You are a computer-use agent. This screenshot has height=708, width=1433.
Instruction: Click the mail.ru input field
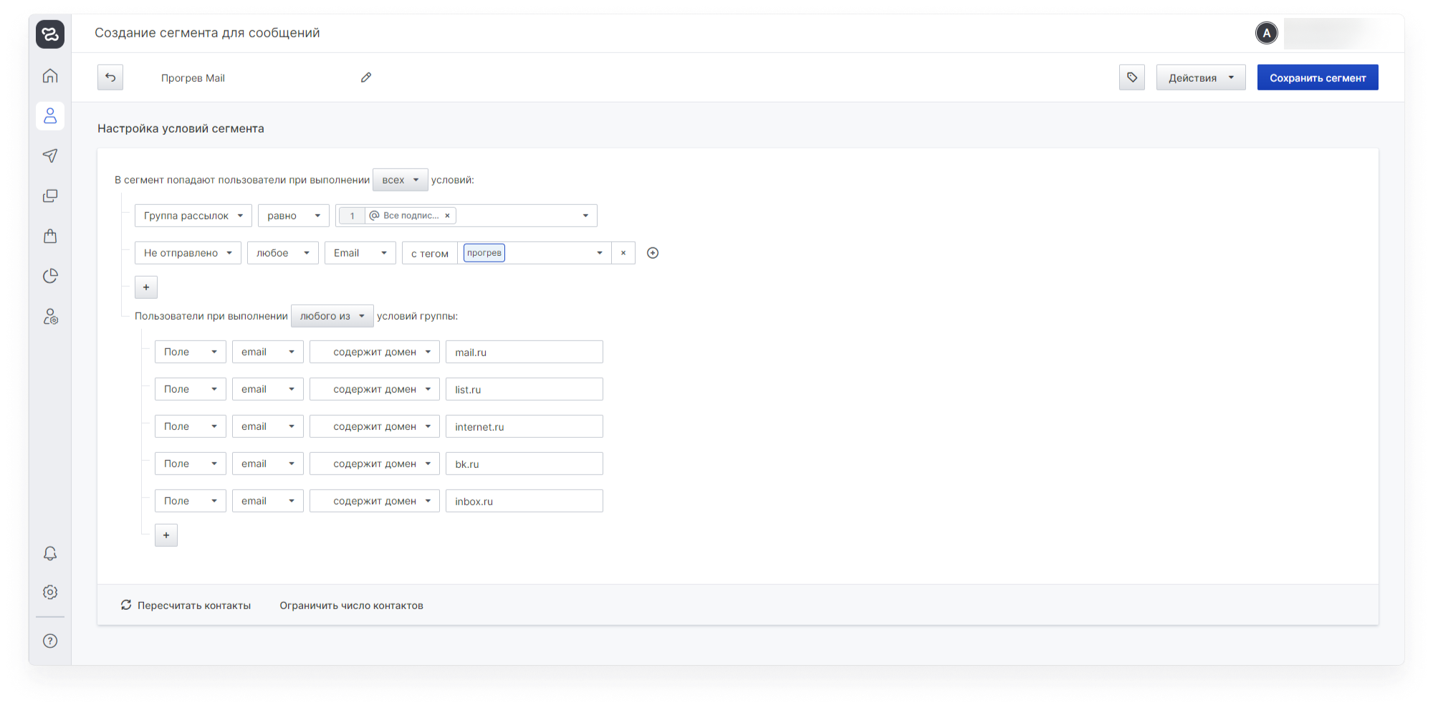(524, 352)
